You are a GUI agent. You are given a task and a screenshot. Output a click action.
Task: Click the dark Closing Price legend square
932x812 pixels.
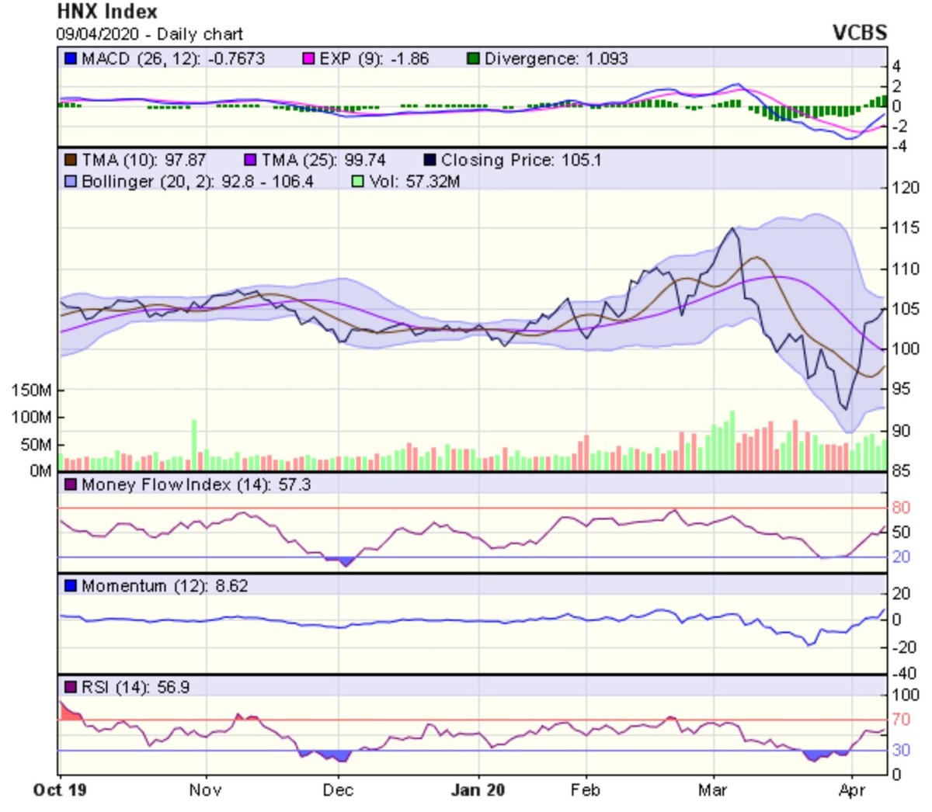tap(429, 161)
